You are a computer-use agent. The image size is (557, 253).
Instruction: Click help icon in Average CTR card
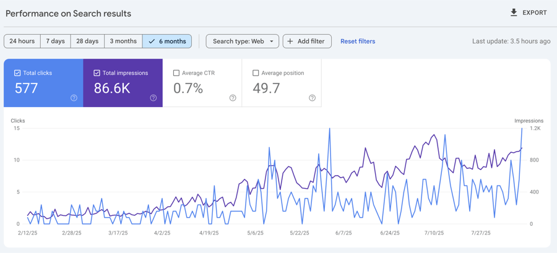(233, 98)
